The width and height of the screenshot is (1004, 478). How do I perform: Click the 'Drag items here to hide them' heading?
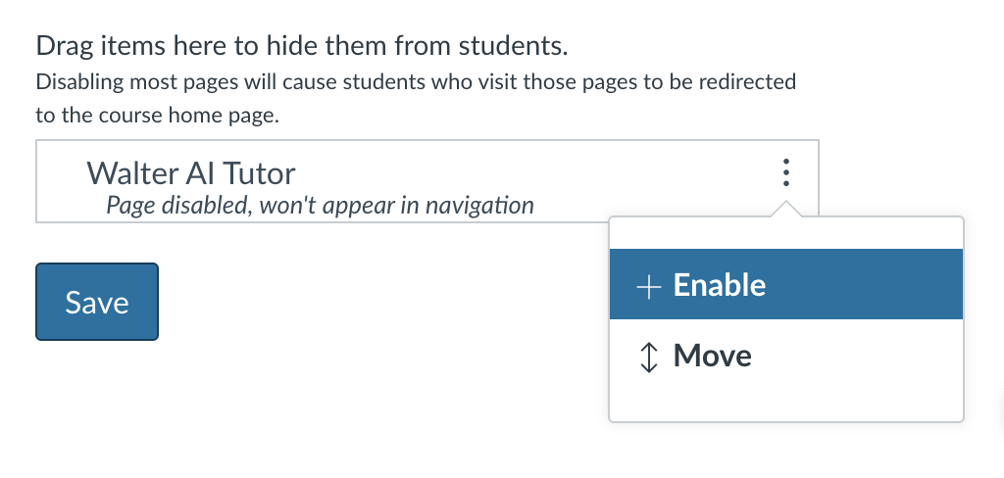[x=302, y=46]
